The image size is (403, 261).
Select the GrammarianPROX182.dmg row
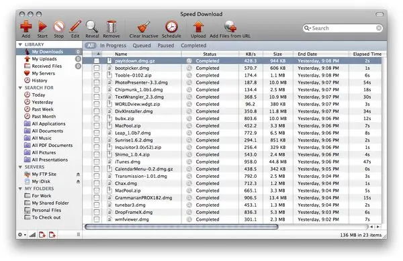[232, 198]
